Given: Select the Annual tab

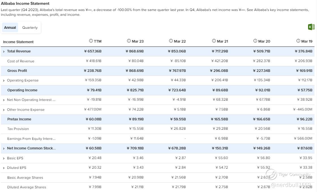Looking at the screenshot, I should [10, 28].
